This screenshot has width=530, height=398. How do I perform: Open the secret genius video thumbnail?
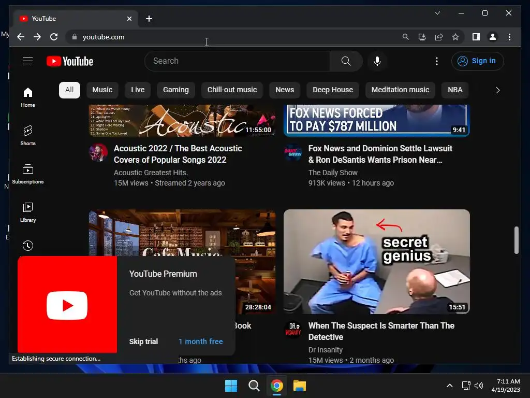coord(377,262)
